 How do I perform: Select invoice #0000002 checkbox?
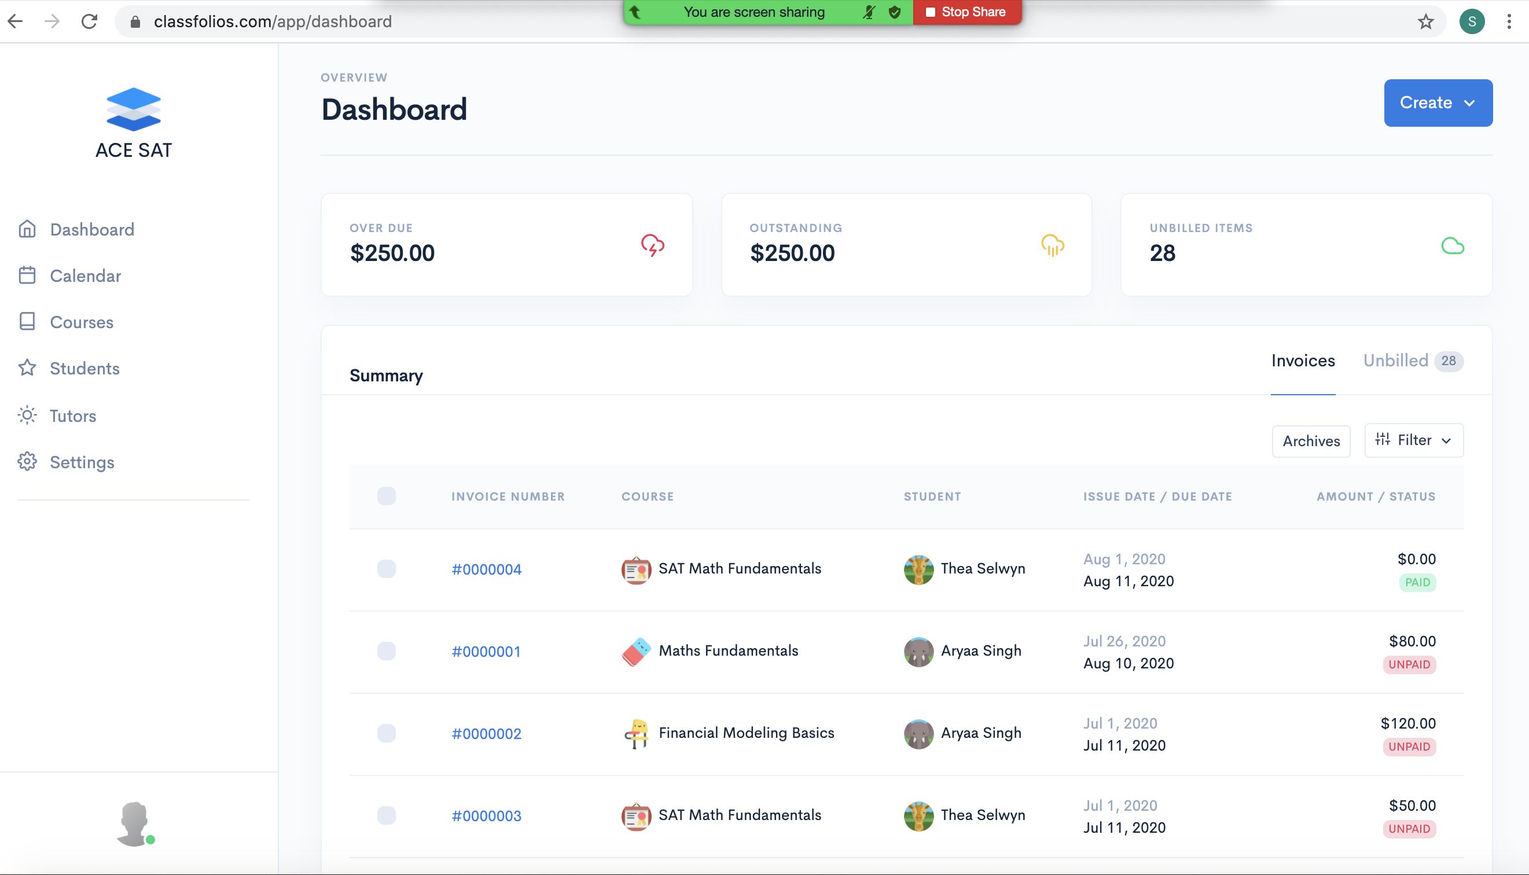pos(387,733)
